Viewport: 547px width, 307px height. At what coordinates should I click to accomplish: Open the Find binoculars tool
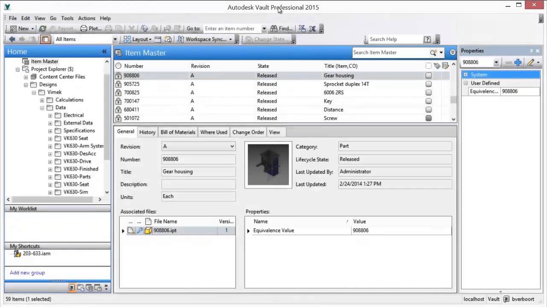pyautogui.click(x=282, y=29)
